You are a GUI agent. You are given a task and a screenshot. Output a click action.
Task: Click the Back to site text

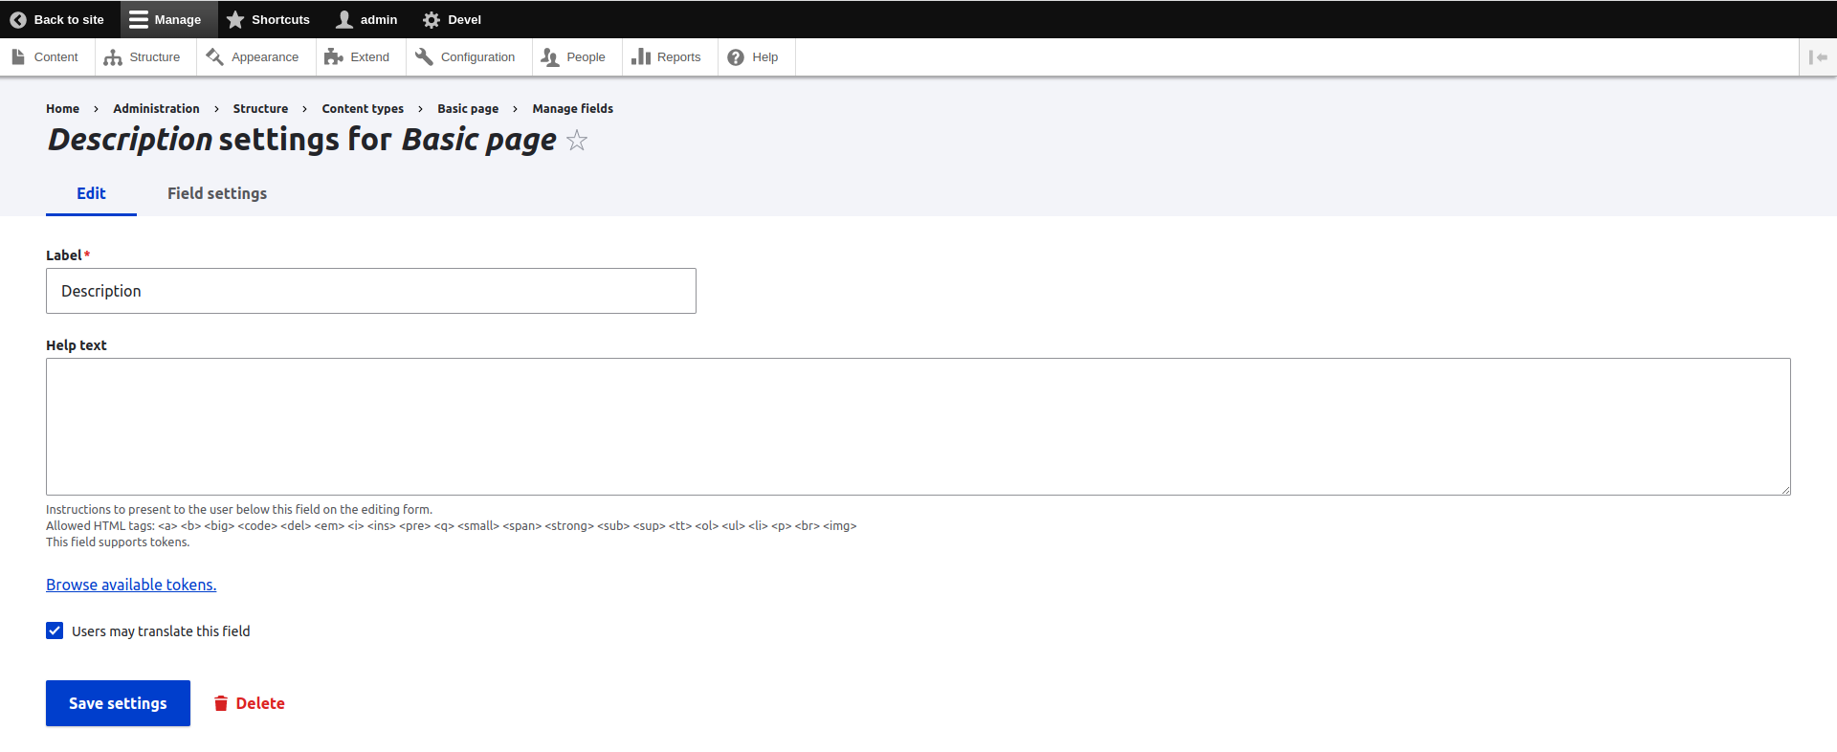pos(69,19)
